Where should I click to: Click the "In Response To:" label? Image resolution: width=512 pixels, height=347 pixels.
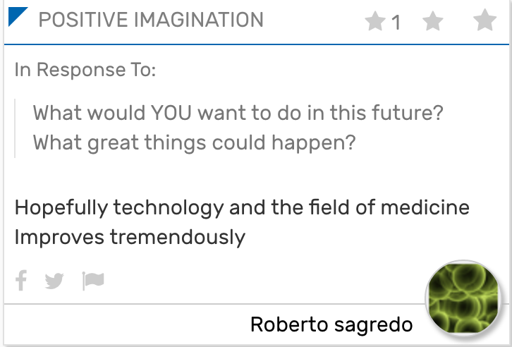click(85, 70)
